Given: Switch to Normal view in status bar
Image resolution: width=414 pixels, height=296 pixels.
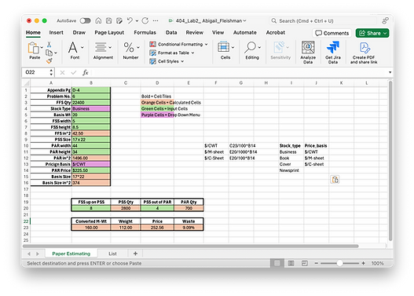Looking at the screenshot, I should [277, 263].
